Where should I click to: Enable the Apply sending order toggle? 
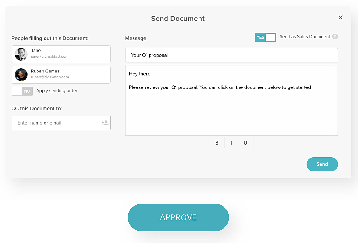tap(22, 91)
